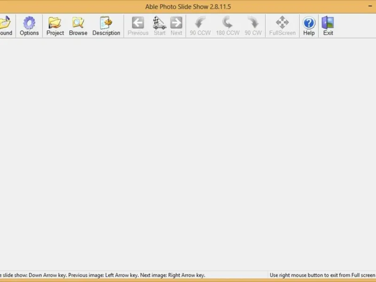Viewport: 376px width, 282px height.
Task: Minimize the Able Photo Slide Show window
Action: (x=370, y=6)
